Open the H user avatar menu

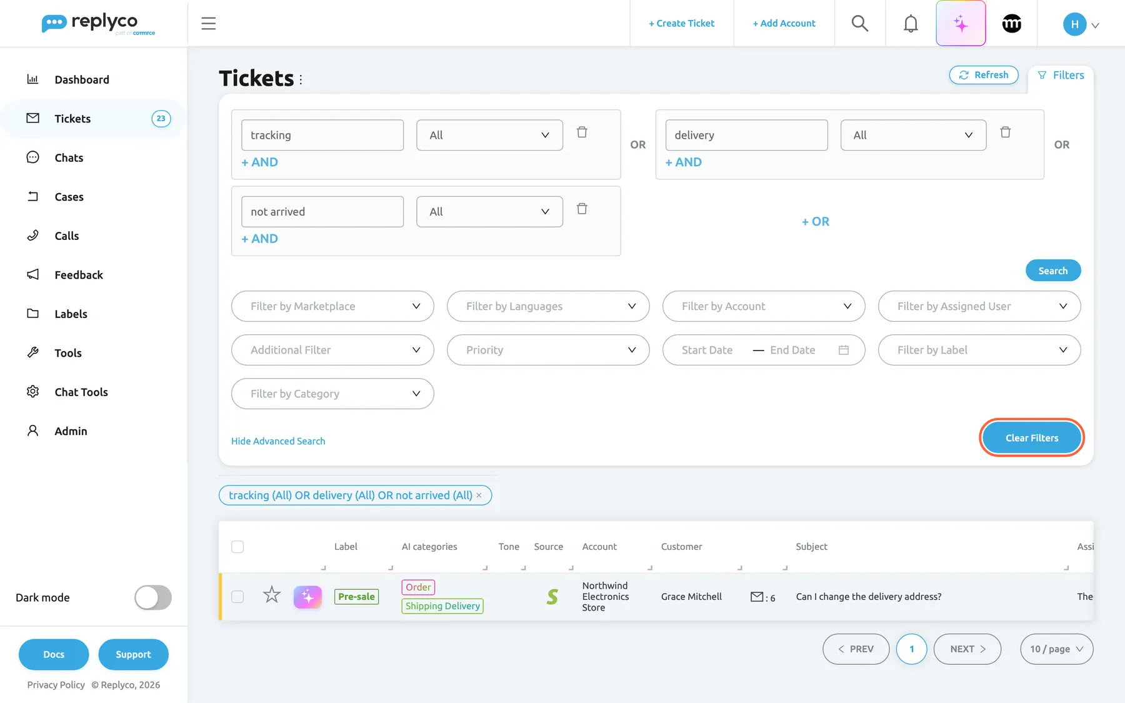point(1081,24)
